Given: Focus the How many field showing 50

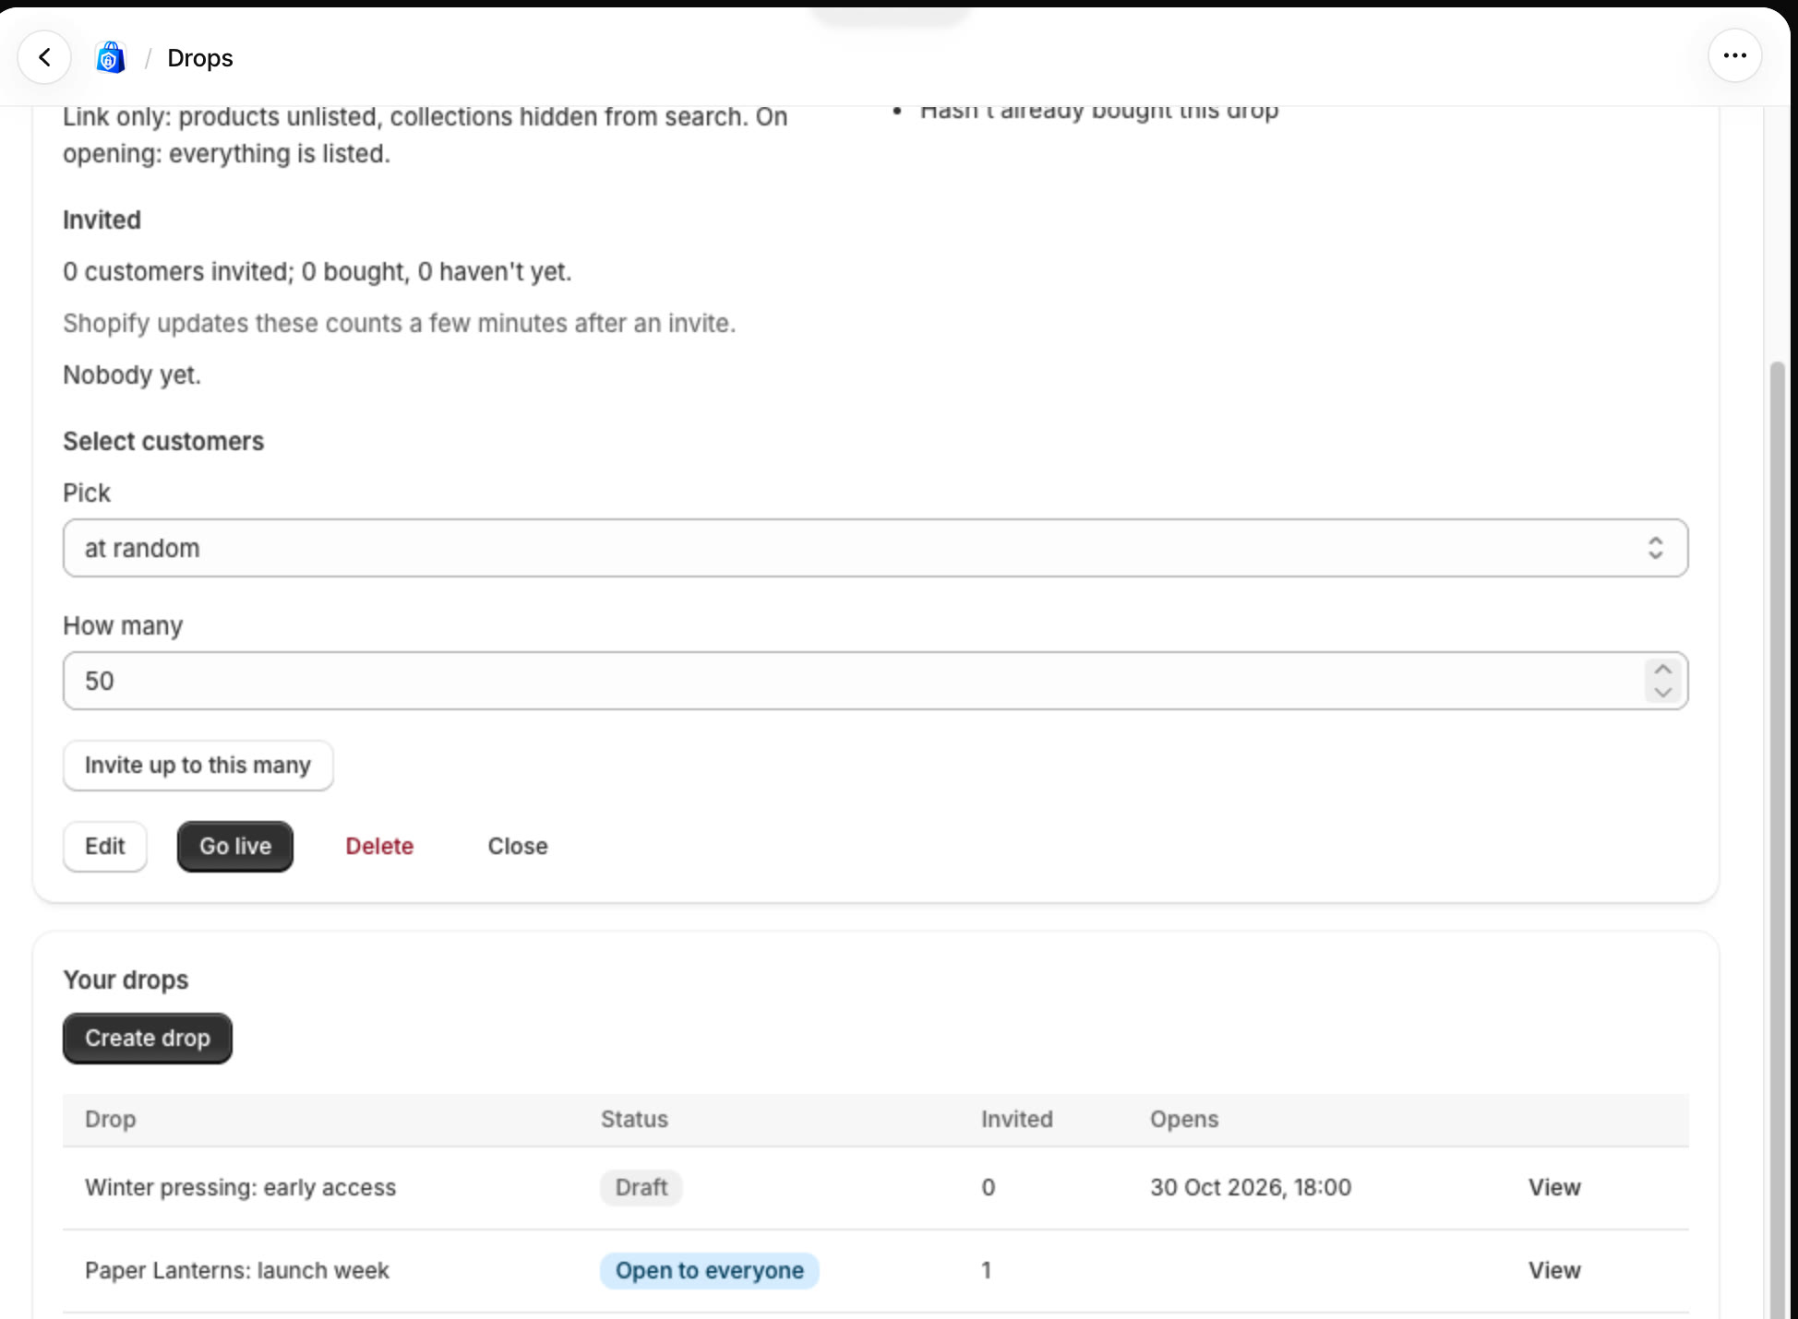Looking at the screenshot, I should [875, 681].
